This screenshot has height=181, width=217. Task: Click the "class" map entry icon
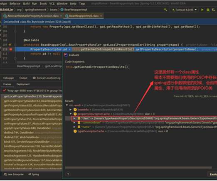tap(79, 118)
